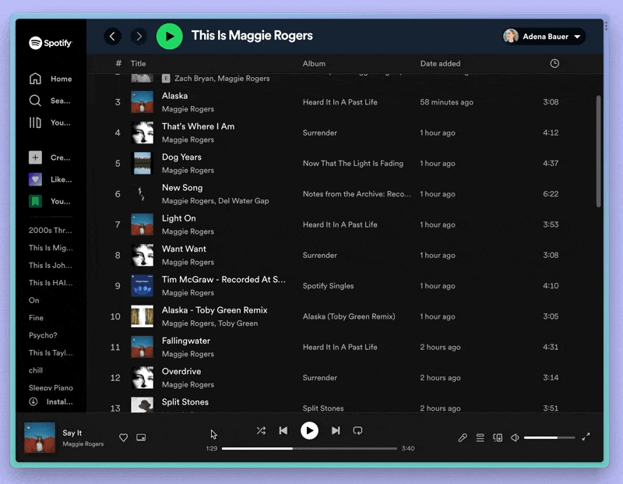Screen dimensions: 623x484
Task: Toggle shuffle playback
Action: pos(261,430)
